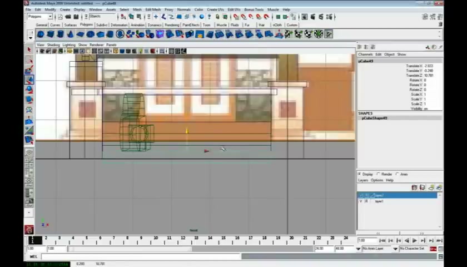Viewport: 467px width, 267px height.
Task: Select the polygon cylinder shelf icon
Action: coord(60,34)
